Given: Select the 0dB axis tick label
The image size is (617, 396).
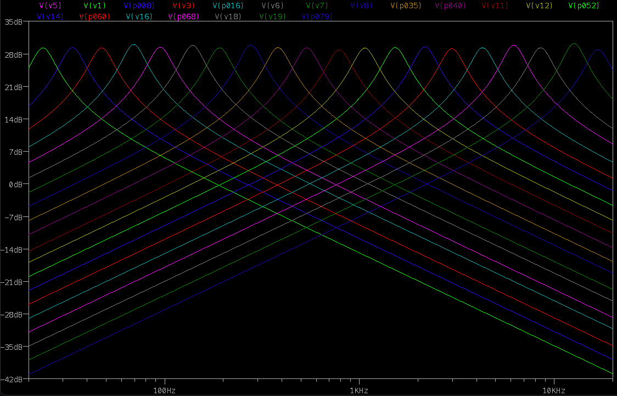Looking at the screenshot, I should click(x=16, y=185).
